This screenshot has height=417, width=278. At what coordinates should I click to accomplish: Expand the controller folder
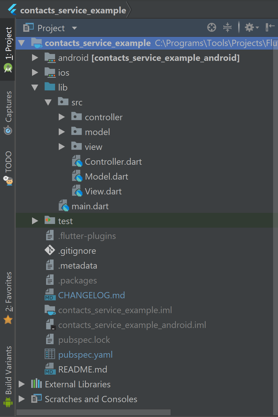(x=61, y=117)
